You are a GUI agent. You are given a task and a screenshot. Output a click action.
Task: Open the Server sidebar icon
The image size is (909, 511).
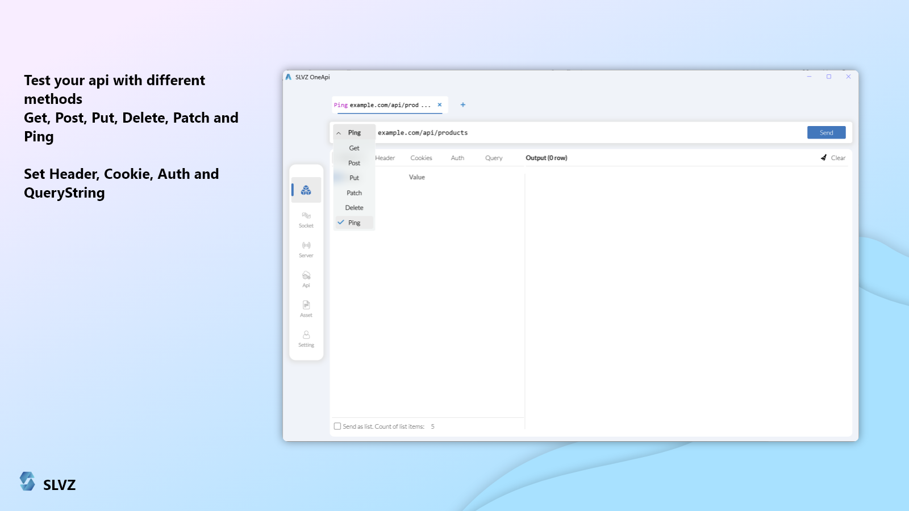pyautogui.click(x=306, y=249)
